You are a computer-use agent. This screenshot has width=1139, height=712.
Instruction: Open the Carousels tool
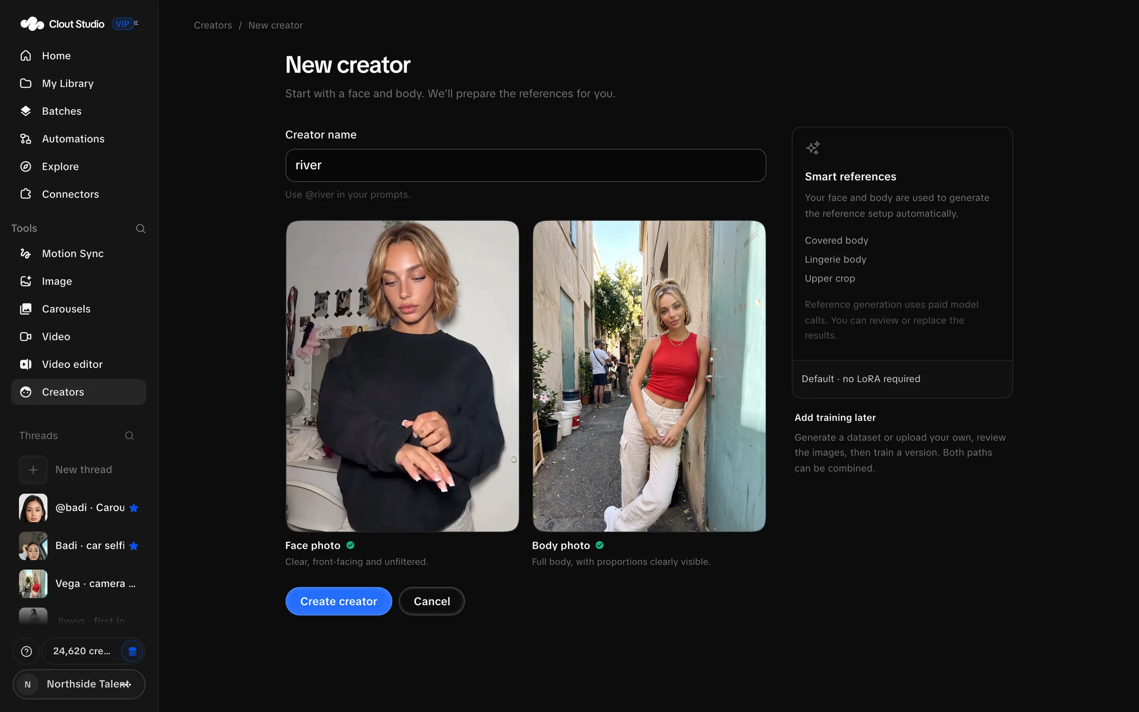[78, 309]
